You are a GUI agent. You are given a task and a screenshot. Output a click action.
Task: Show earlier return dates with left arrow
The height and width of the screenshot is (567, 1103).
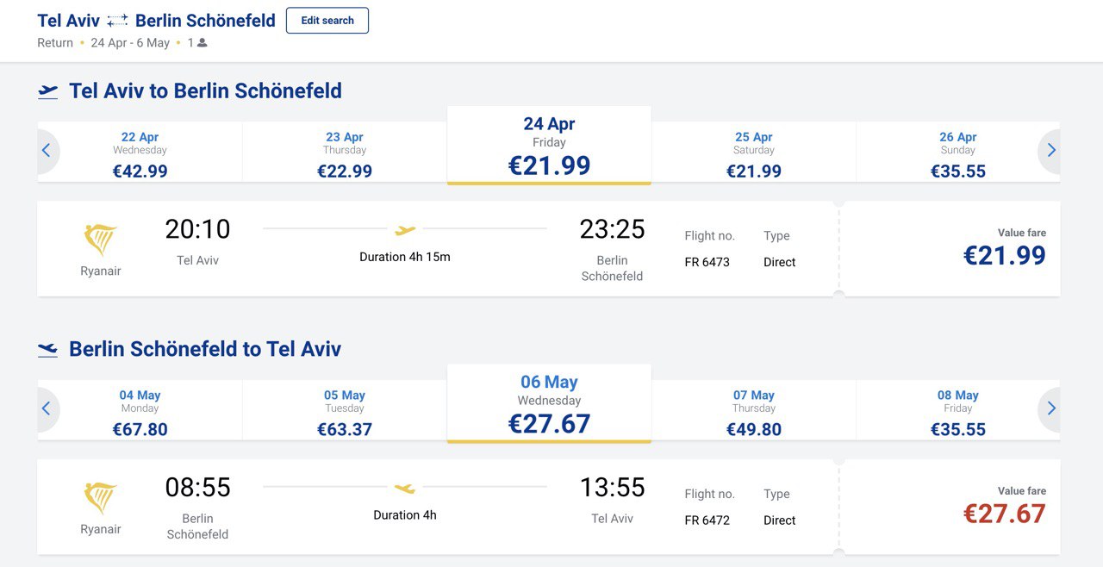(x=47, y=408)
